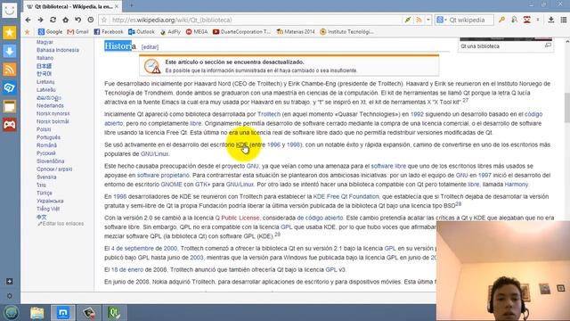The image size is (570, 321).
Task: Follow the KDE link in the text
Action: click(x=241, y=144)
